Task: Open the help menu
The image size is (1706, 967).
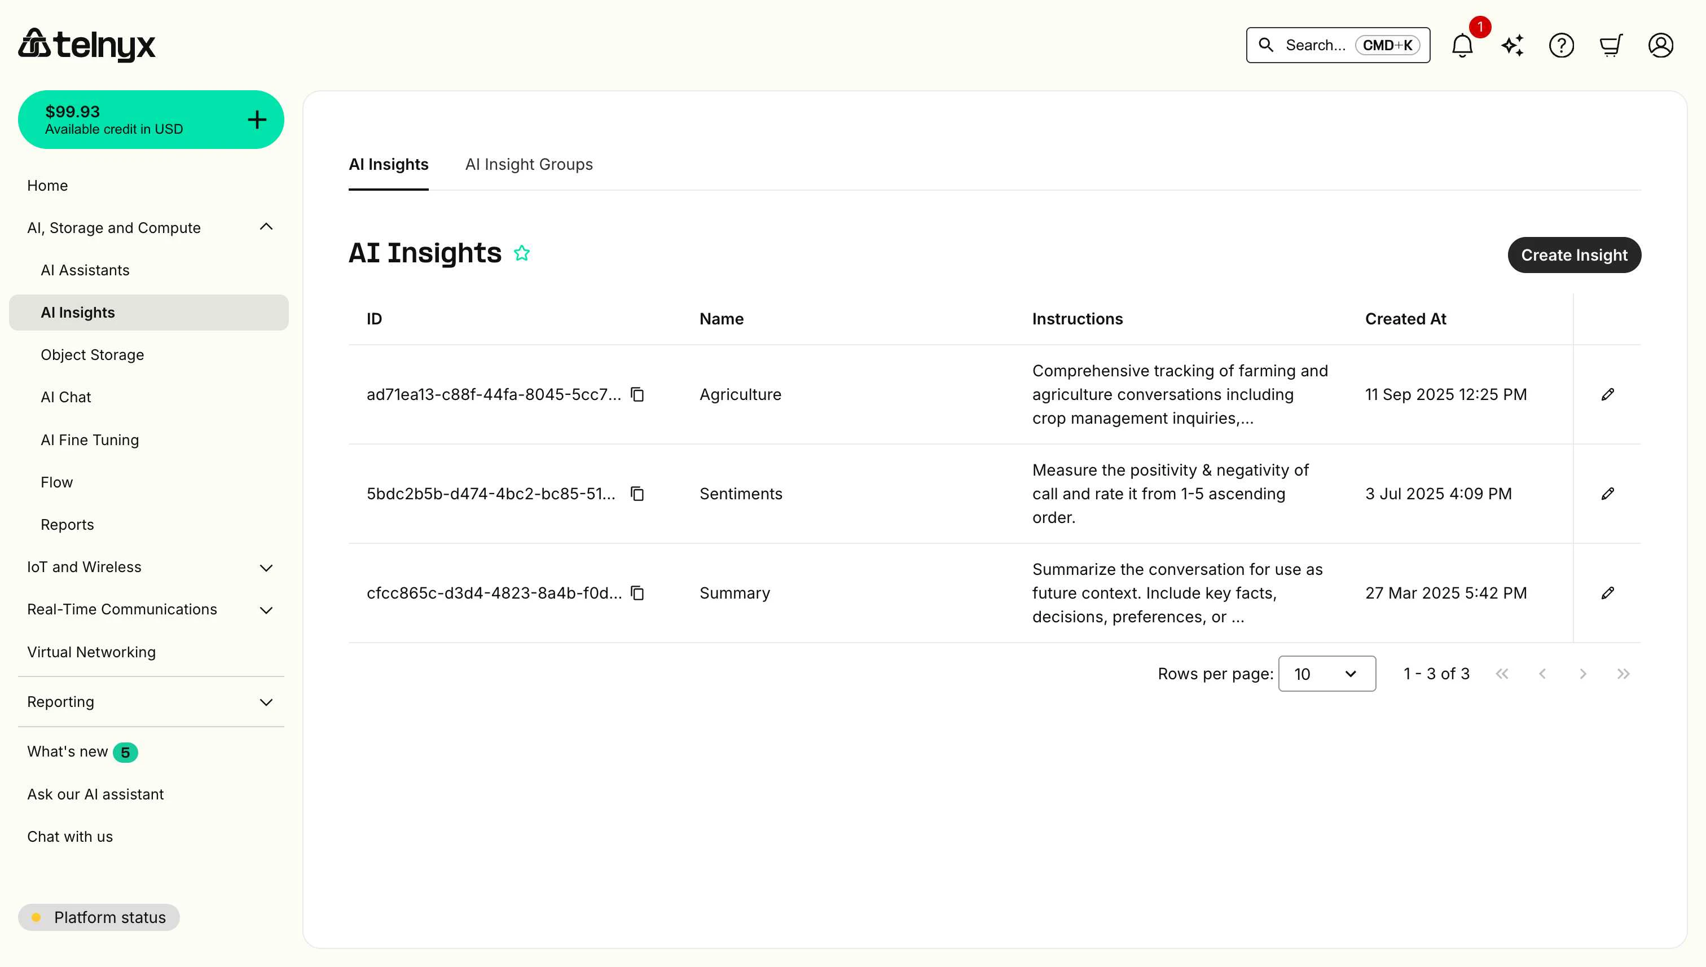Action: [x=1561, y=45]
